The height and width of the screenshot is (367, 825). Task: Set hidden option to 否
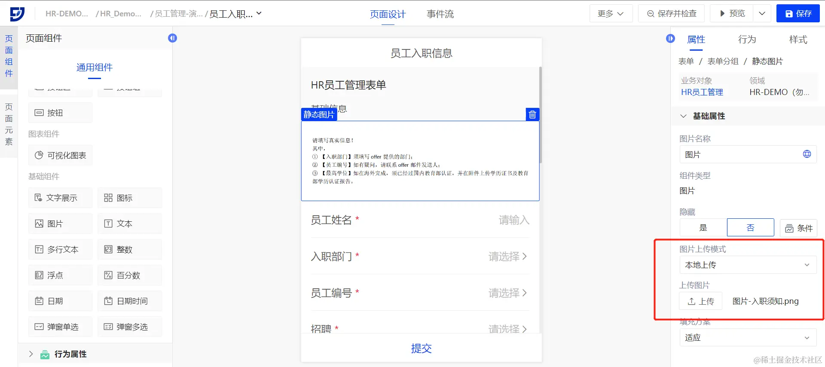coord(750,228)
